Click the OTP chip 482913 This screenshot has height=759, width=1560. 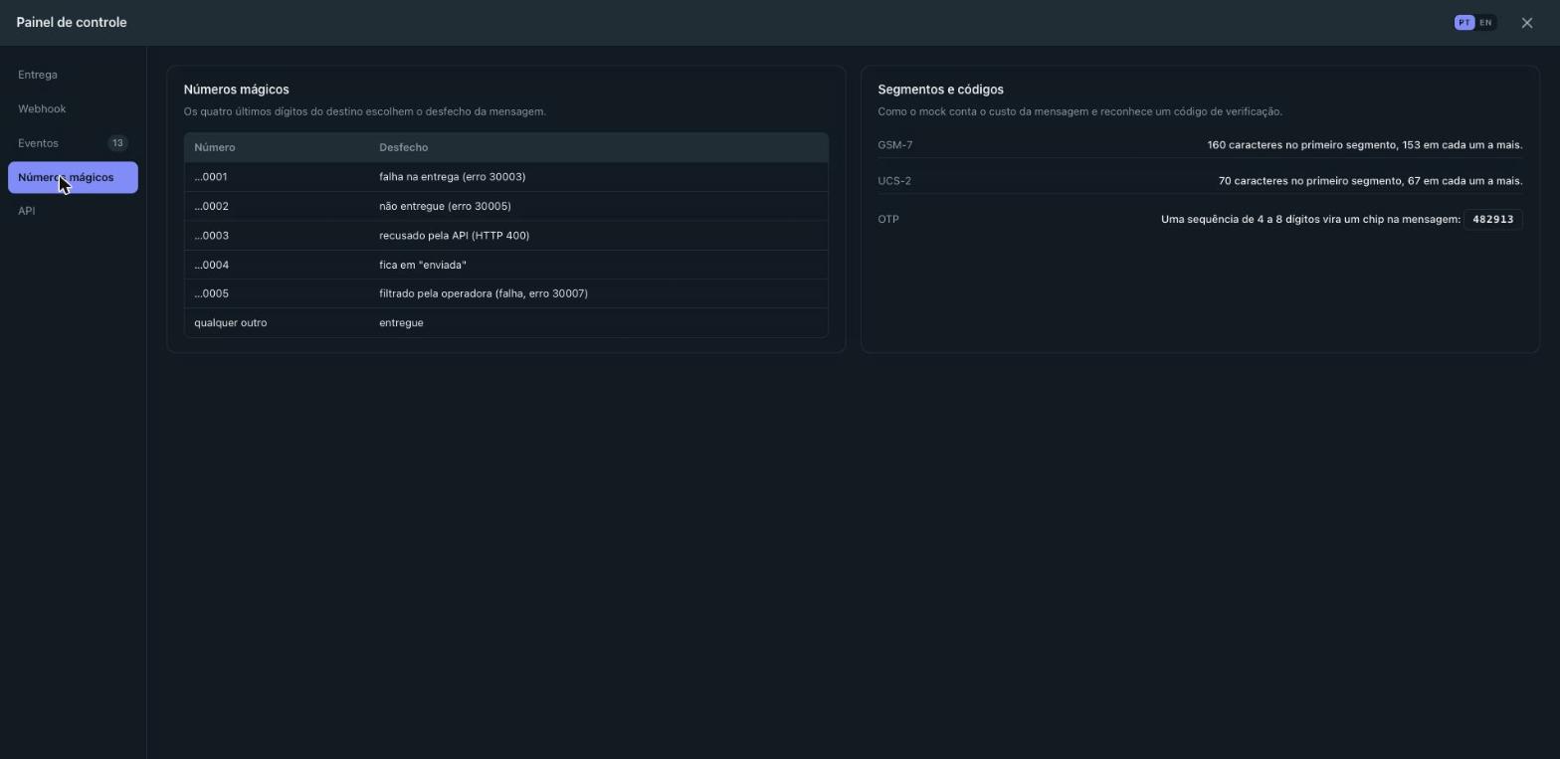1493,219
